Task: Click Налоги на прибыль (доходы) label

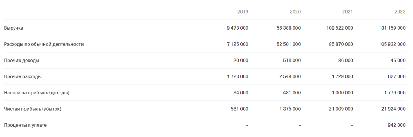Action: 37,93
